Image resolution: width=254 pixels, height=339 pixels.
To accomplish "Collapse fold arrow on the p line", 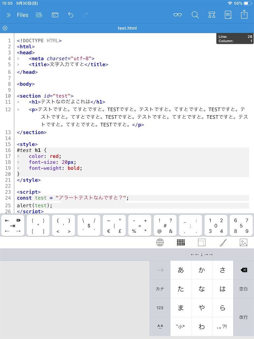I will pos(19,110).
